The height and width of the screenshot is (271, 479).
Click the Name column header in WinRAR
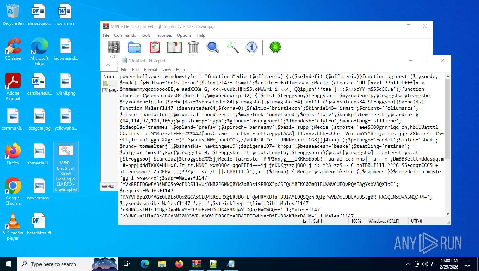click(x=109, y=76)
